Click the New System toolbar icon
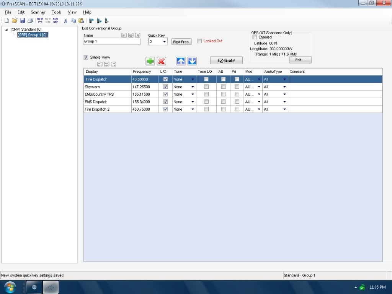The height and width of the screenshot is (294, 392). point(40,20)
